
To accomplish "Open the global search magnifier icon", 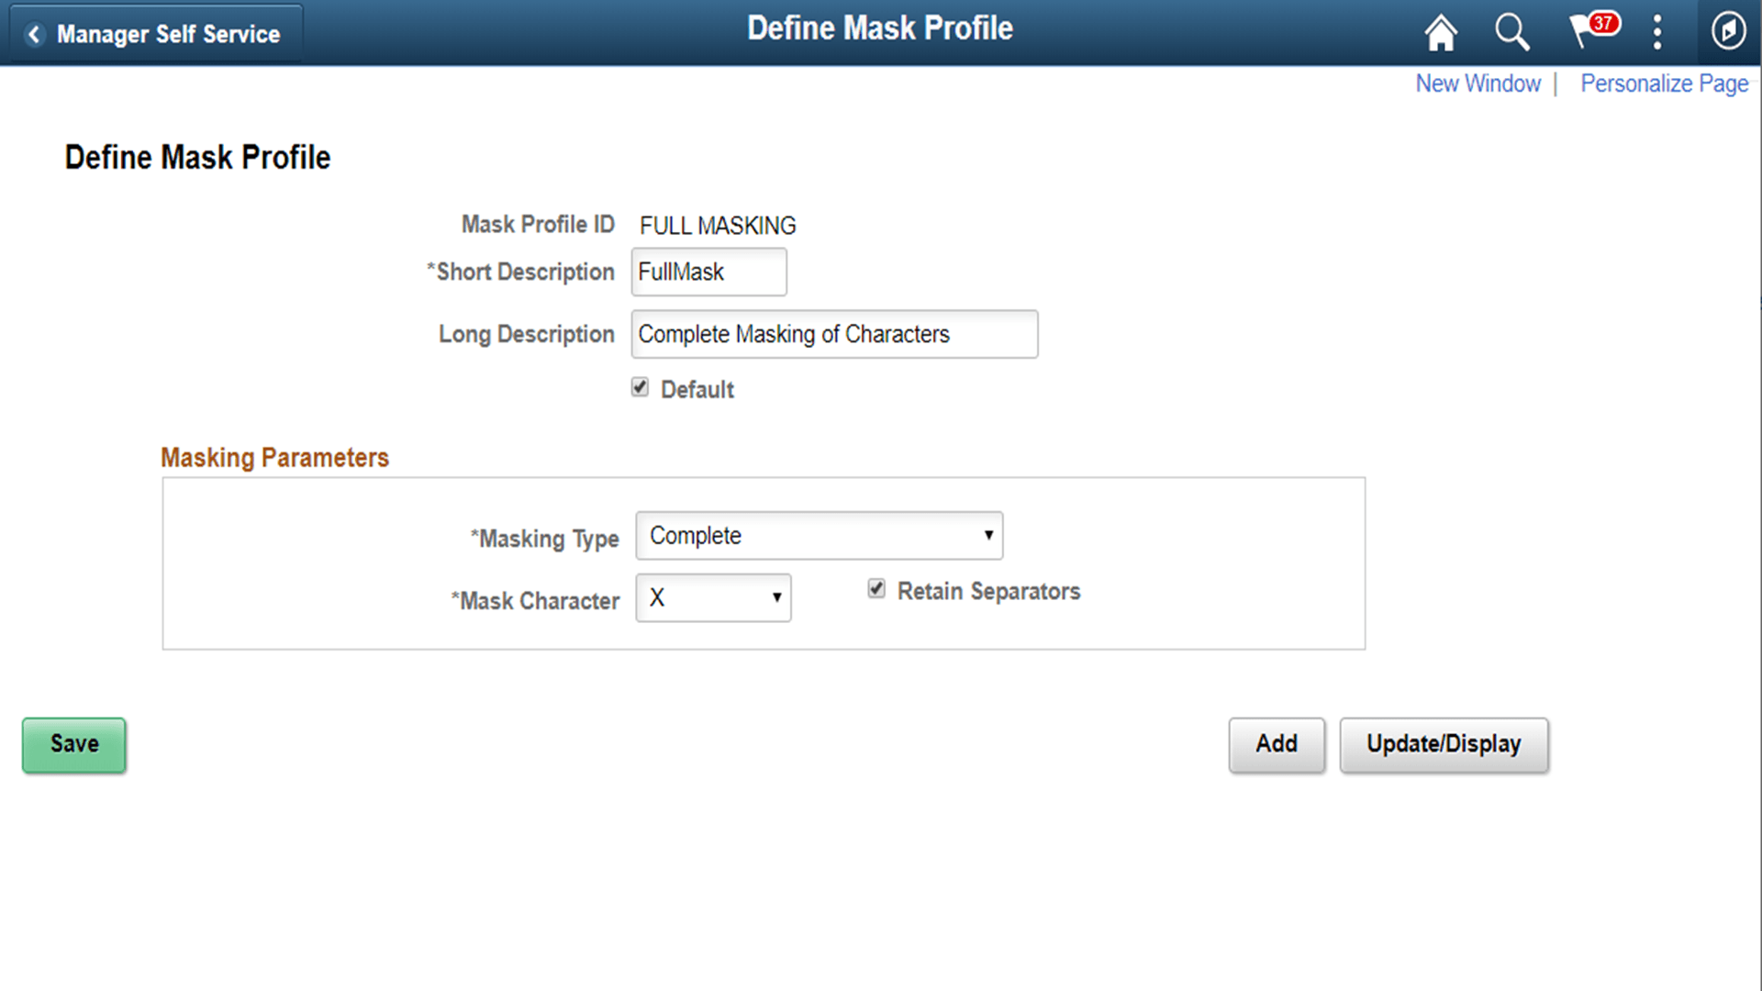I will click(1511, 32).
